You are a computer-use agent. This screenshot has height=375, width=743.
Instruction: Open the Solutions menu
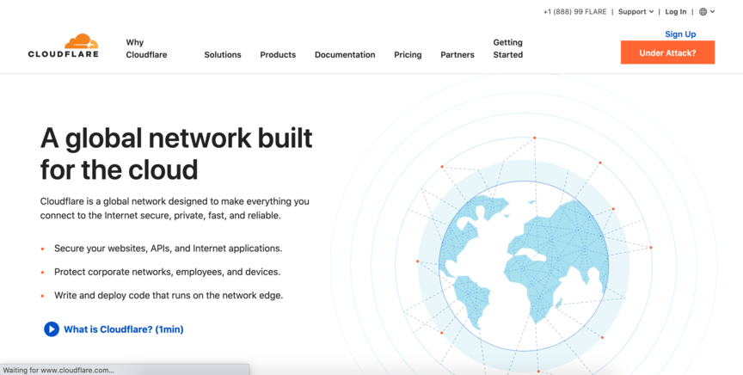[223, 54]
